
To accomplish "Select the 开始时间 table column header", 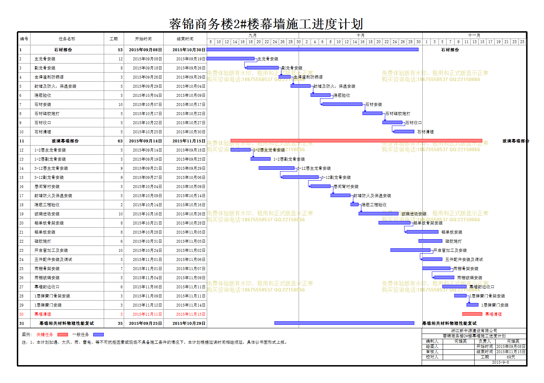I will point(143,39).
